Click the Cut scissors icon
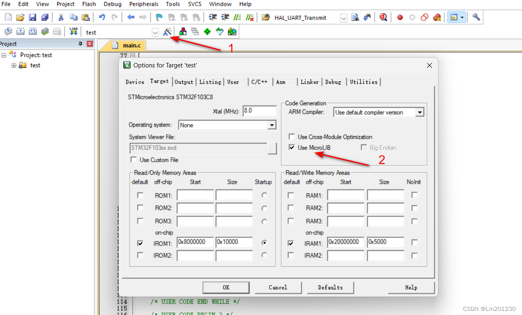Image resolution: width=522 pixels, height=315 pixels. [x=61, y=17]
